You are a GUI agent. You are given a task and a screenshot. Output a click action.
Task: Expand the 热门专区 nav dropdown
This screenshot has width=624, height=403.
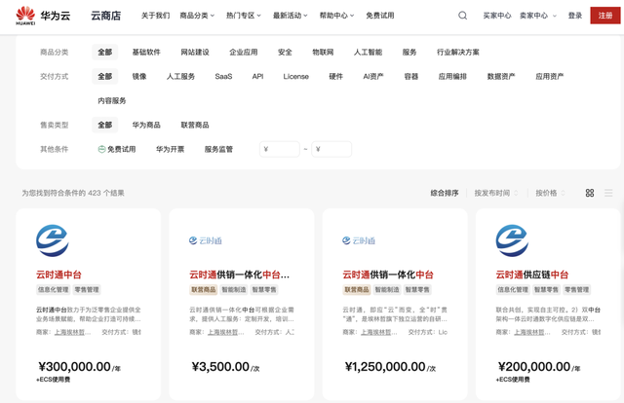click(244, 16)
